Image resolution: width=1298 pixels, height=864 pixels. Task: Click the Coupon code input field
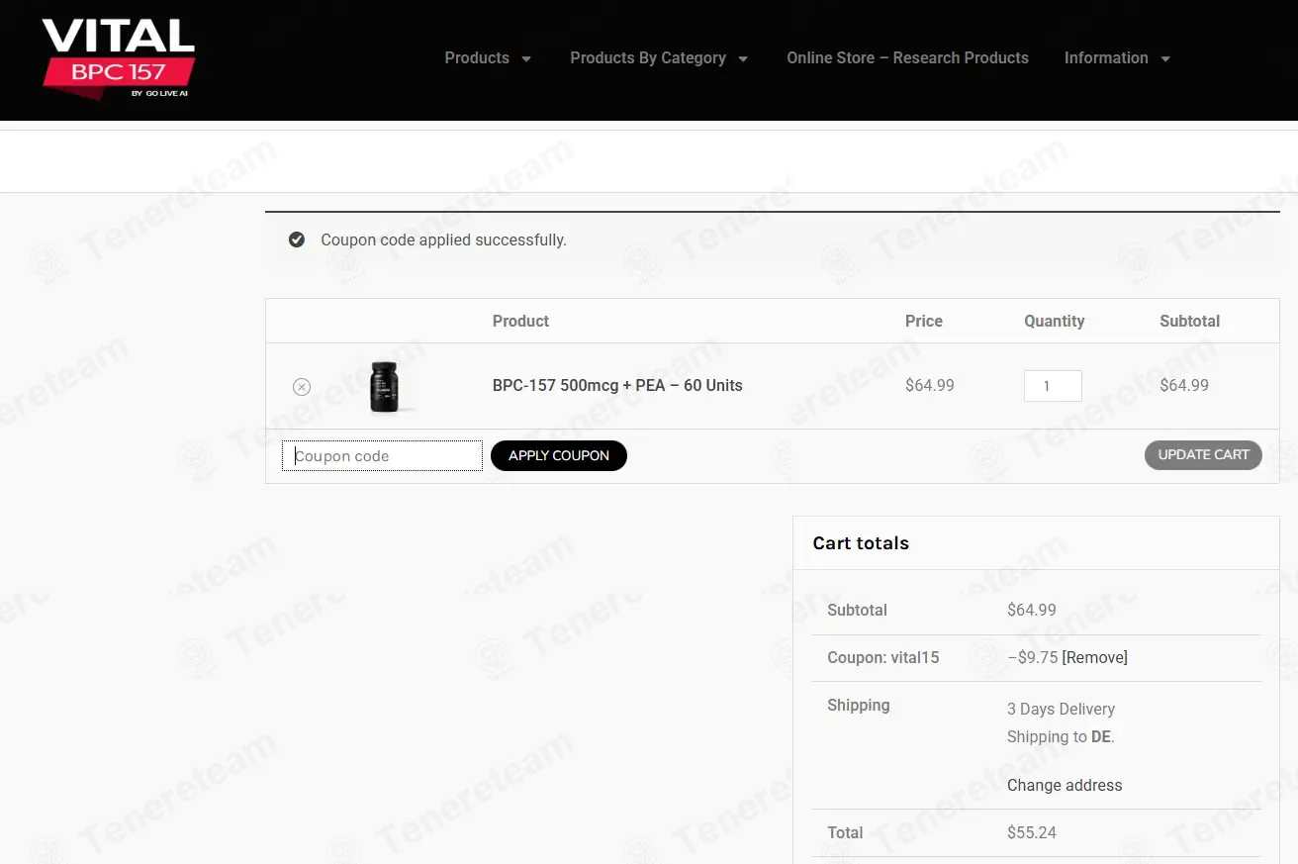[383, 456]
